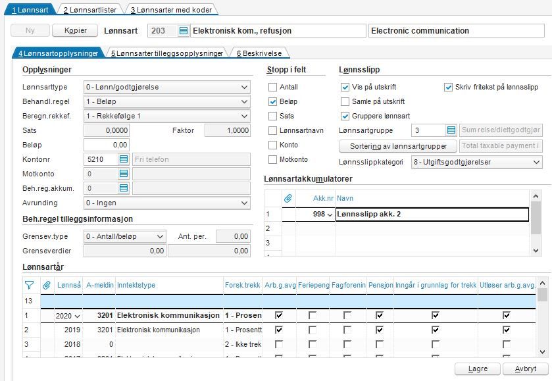Enable Sats stop-in-field checkbox

tap(272, 116)
